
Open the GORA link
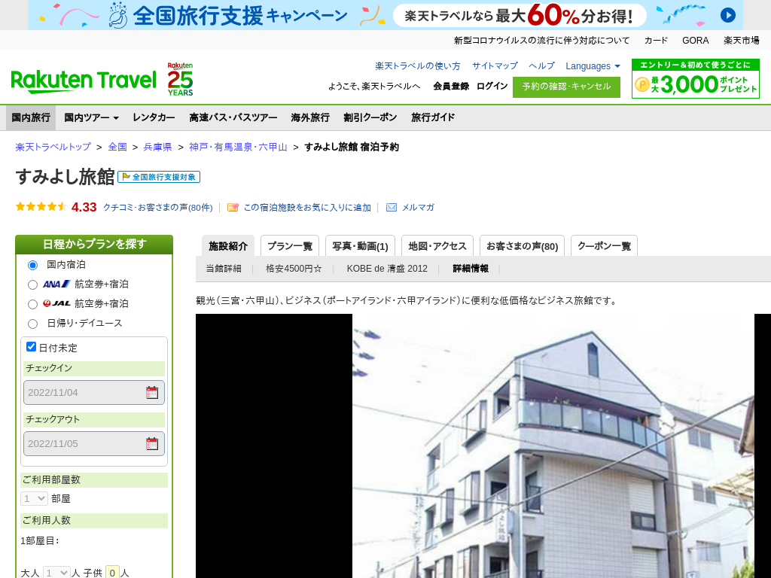695,41
